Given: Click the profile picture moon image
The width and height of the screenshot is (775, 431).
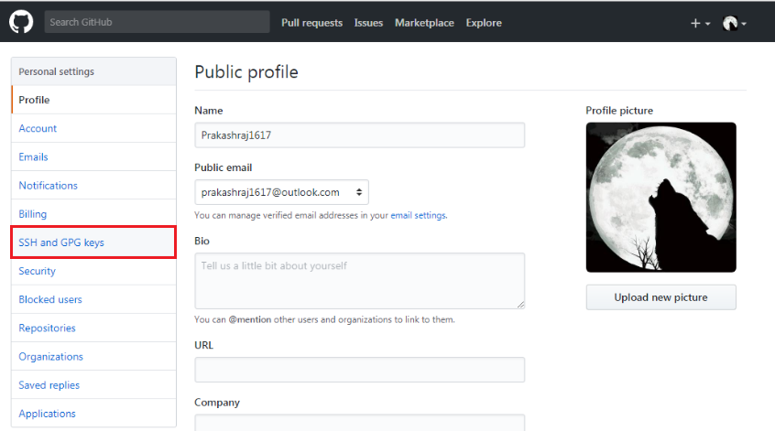Looking at the screenshot, I should click(x=660, y=197).
